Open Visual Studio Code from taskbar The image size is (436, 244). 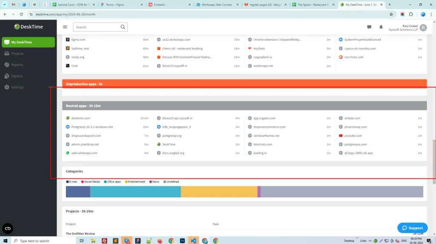pos(193,241)
